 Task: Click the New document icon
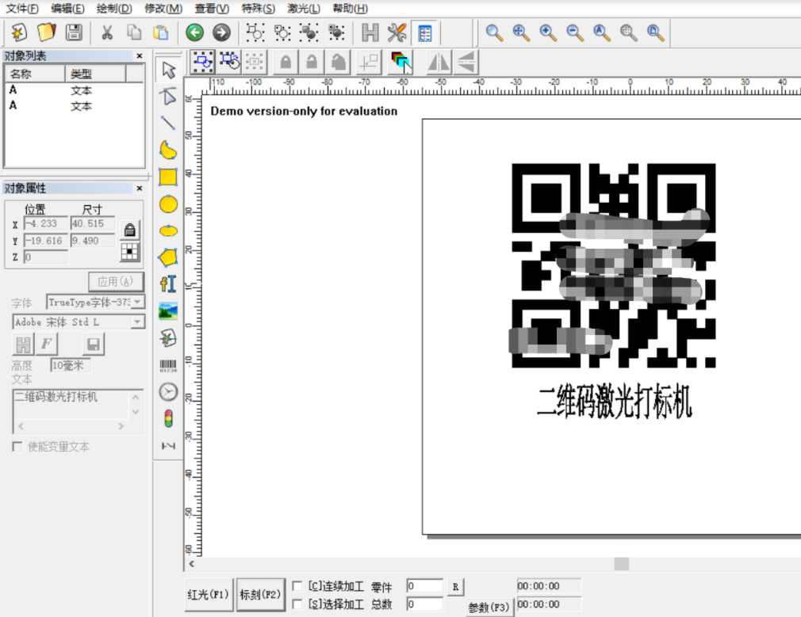click(19, 32)
